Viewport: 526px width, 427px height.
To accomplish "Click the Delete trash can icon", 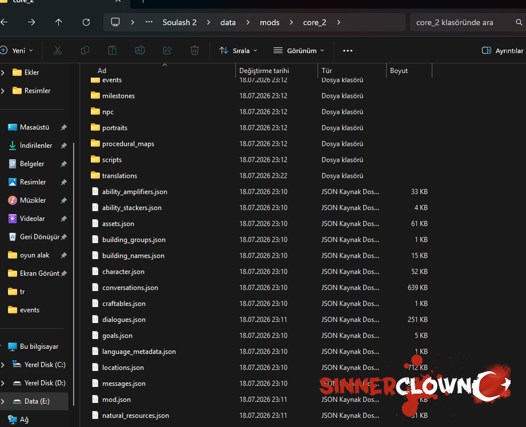I will point(195,51).
